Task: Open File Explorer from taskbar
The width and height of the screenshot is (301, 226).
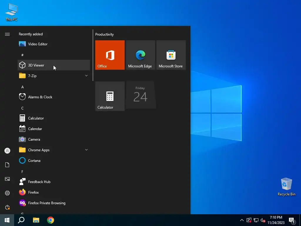Action: (36, 220)
